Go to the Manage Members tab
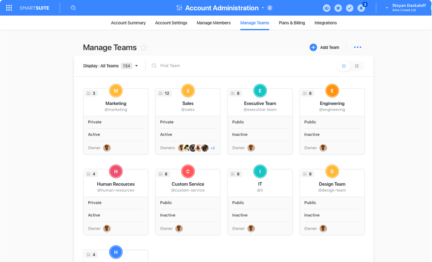The height and width of the screenshot is (262, 432). 213,23
